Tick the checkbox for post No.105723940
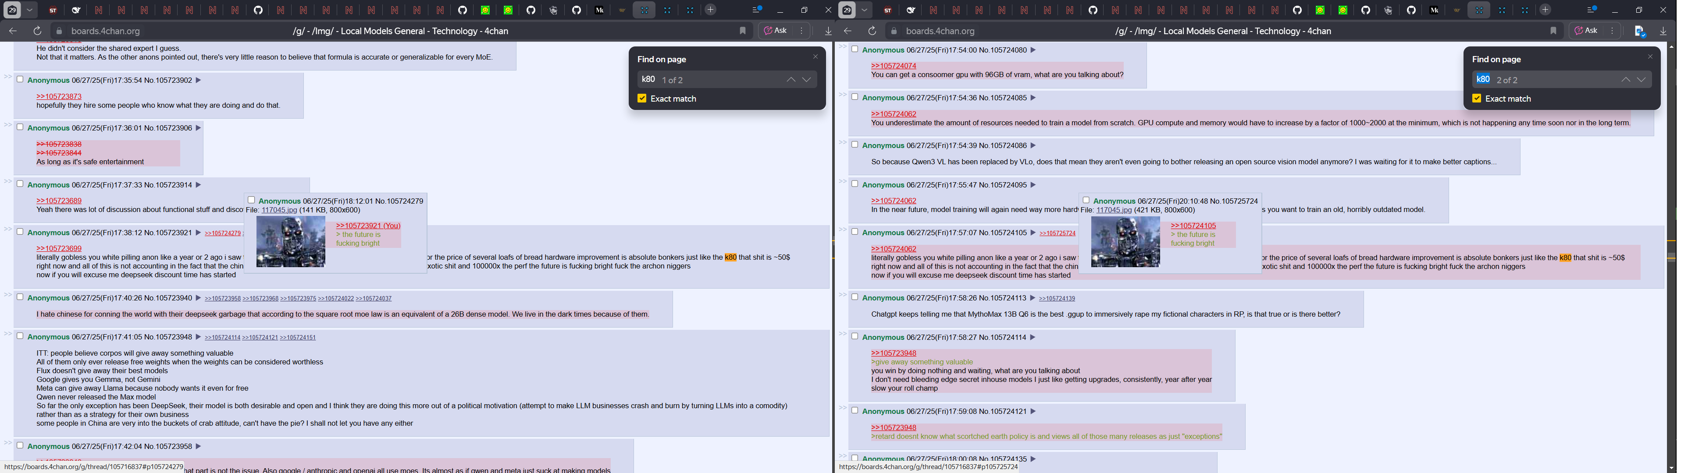Image resolution: width=1688 pixels, height=473 pixels. click(20, 297)
